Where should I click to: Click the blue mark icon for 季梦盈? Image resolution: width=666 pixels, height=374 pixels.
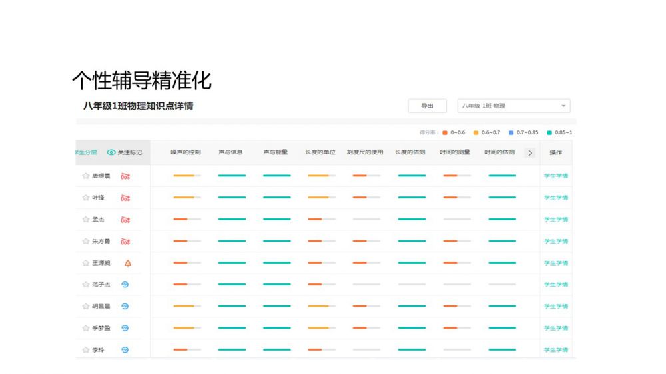(125, 328)
